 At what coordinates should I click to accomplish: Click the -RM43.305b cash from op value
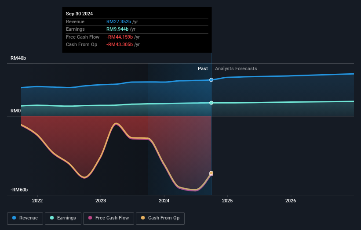click(x=120, y=45)
